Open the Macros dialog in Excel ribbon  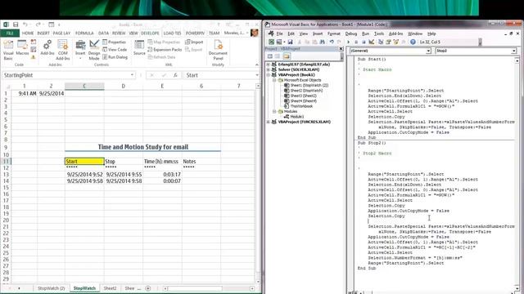tap(22, 48)
